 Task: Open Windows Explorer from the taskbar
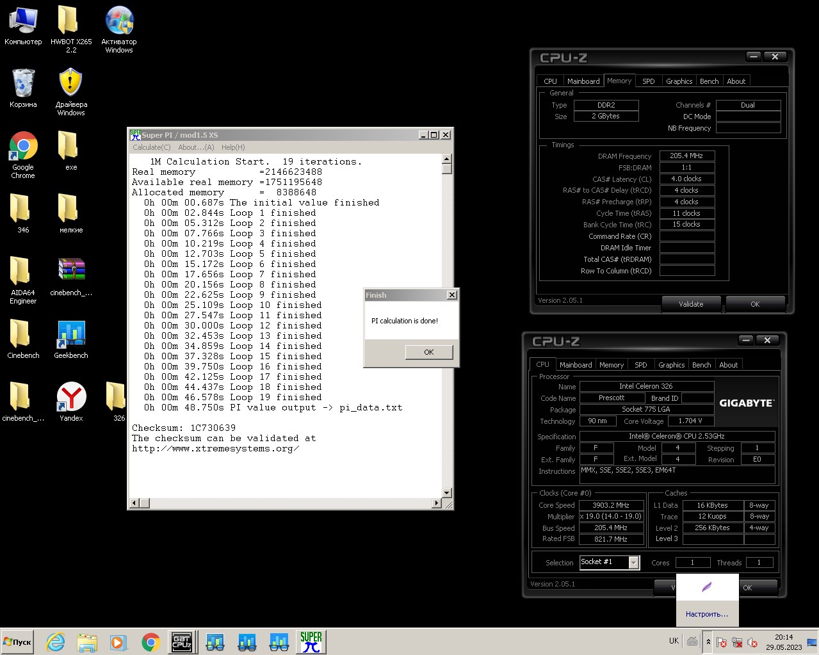[87, 642]
